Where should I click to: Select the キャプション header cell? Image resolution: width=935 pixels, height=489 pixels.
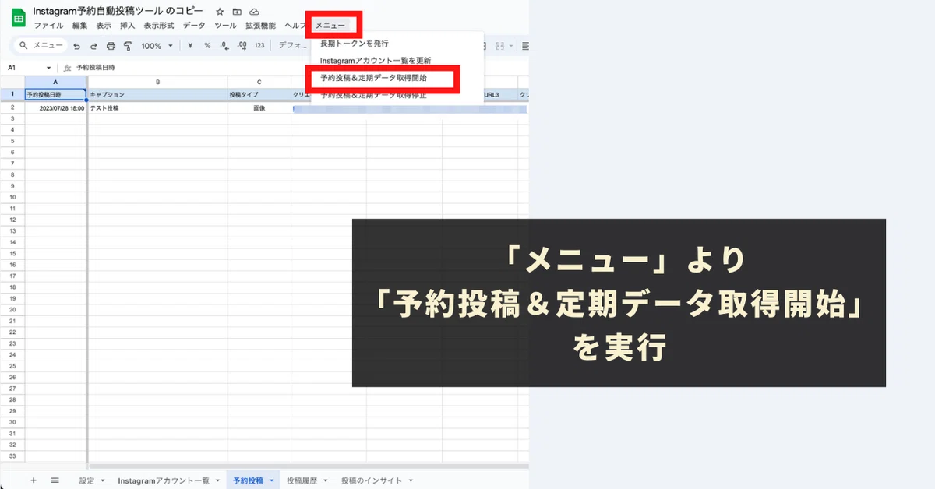pyautogui.click(x=157, y=94)
